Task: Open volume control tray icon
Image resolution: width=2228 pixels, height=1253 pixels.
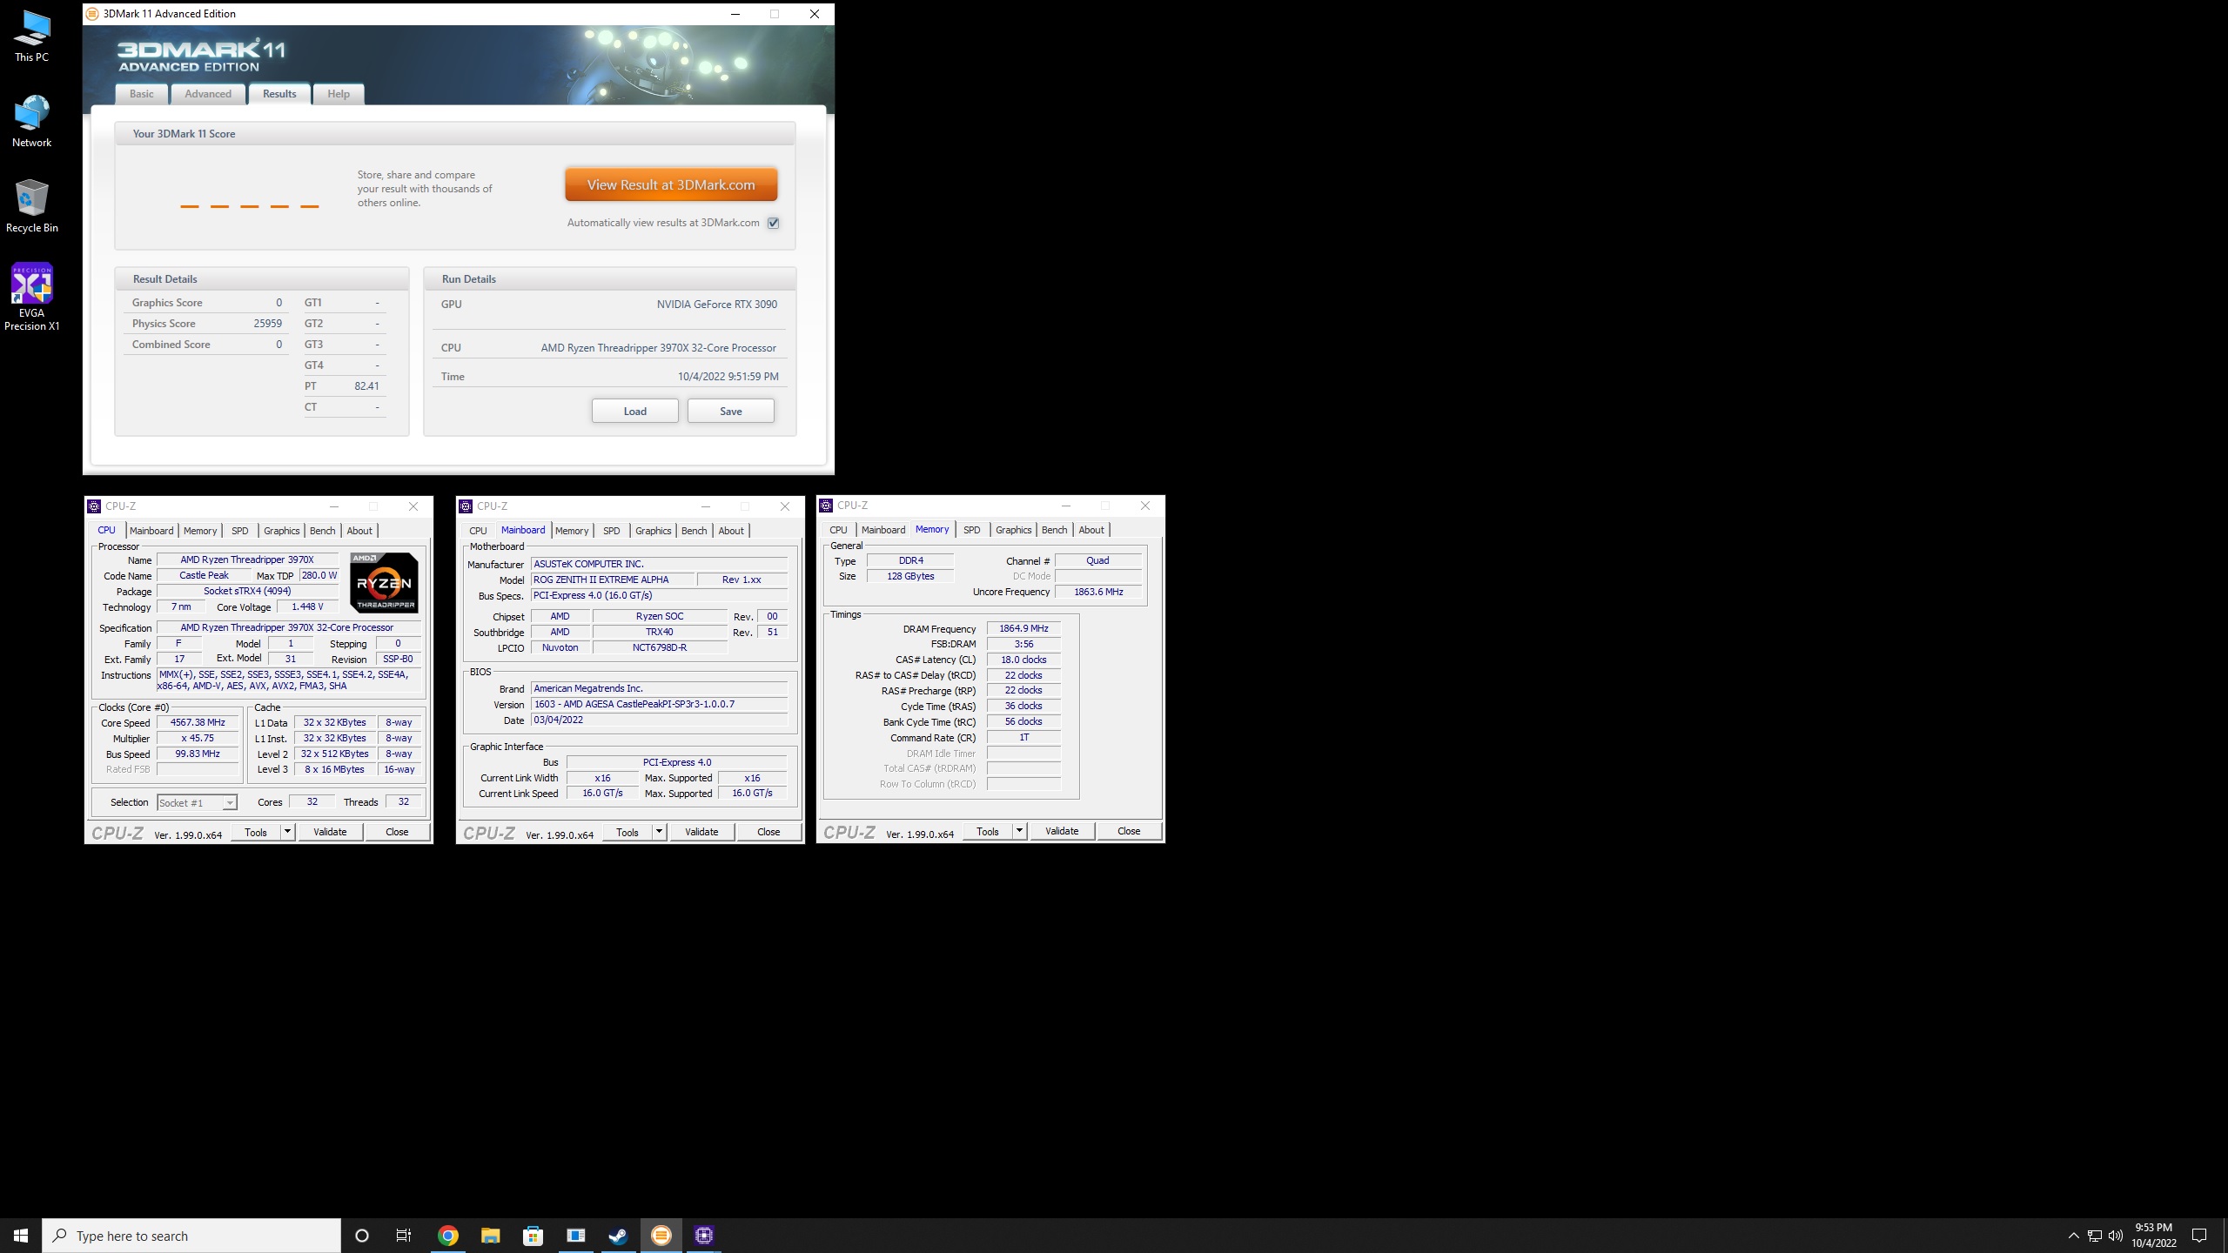Action: 2116,1236
